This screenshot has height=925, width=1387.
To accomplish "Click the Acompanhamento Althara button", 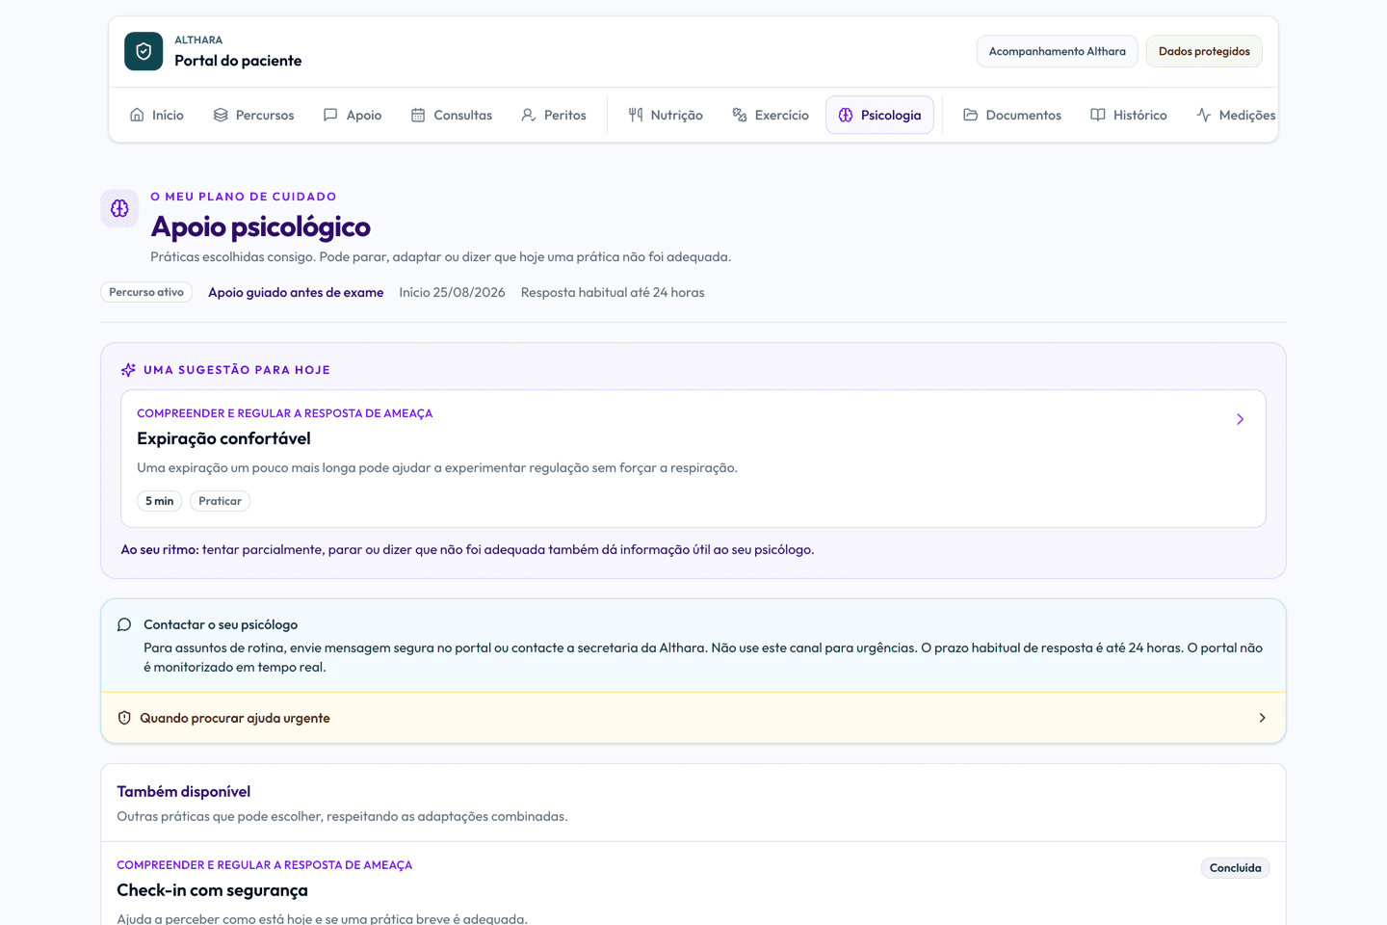I will [x=1058, y=51].
